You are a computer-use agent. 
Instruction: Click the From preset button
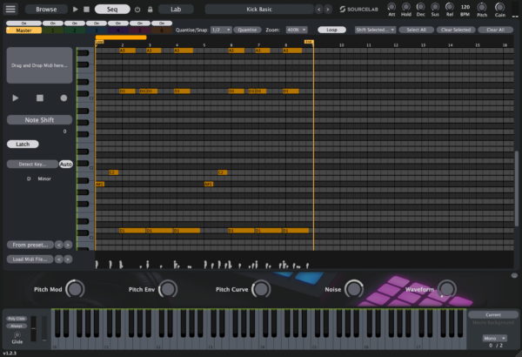[30, 245]
